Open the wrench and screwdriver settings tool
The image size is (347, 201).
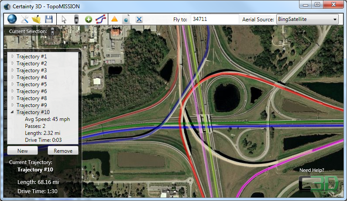pyautogui.click(x=25, y=19)
